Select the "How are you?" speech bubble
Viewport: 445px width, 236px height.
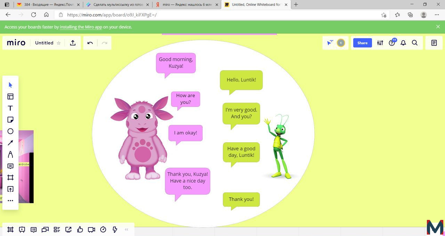(x=186, y=99)
